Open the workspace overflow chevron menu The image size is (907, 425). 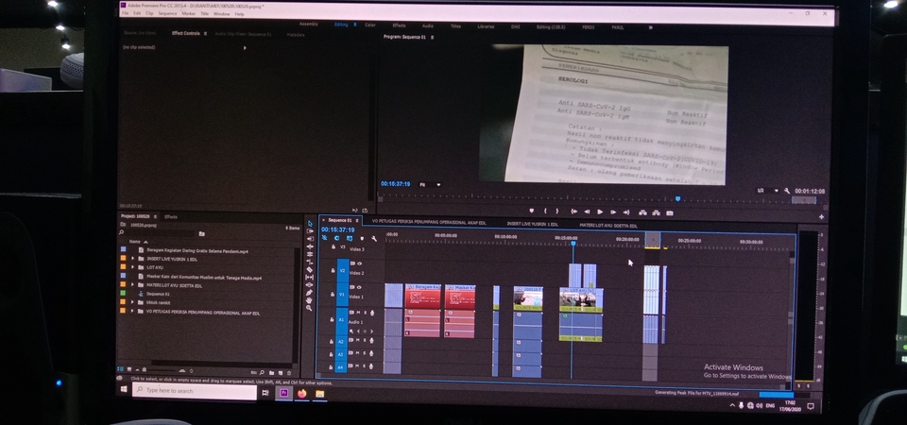click(650, 27)
